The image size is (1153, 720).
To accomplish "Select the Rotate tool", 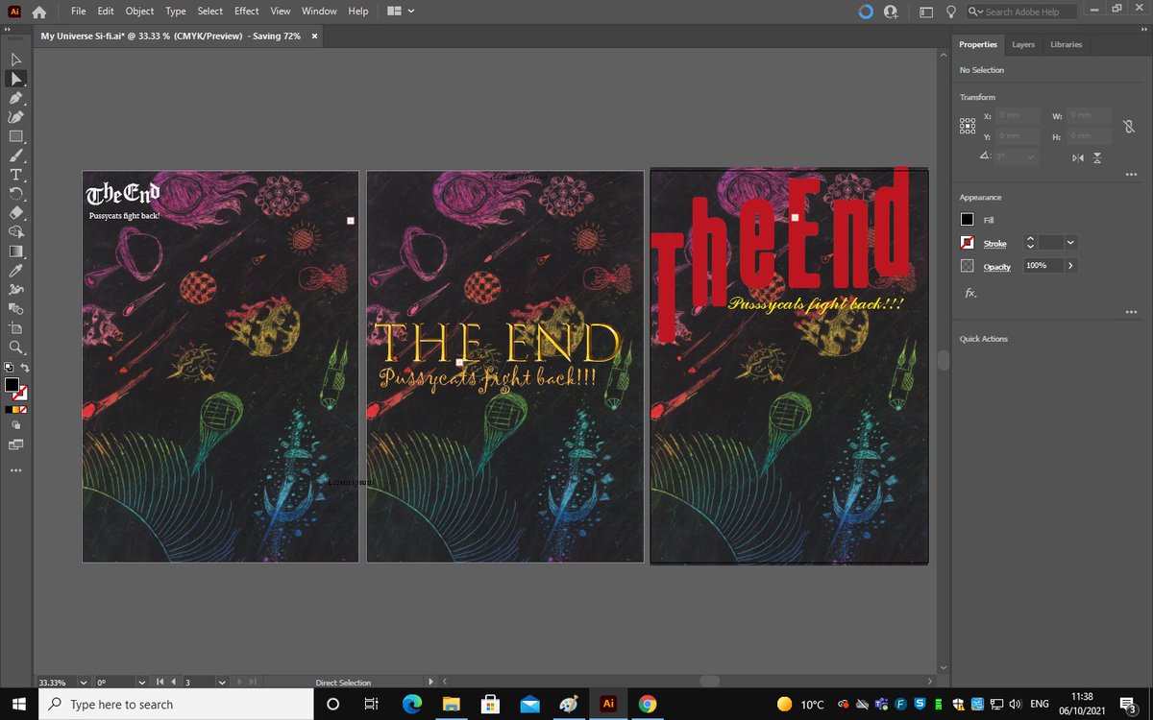I will [16, 194].
